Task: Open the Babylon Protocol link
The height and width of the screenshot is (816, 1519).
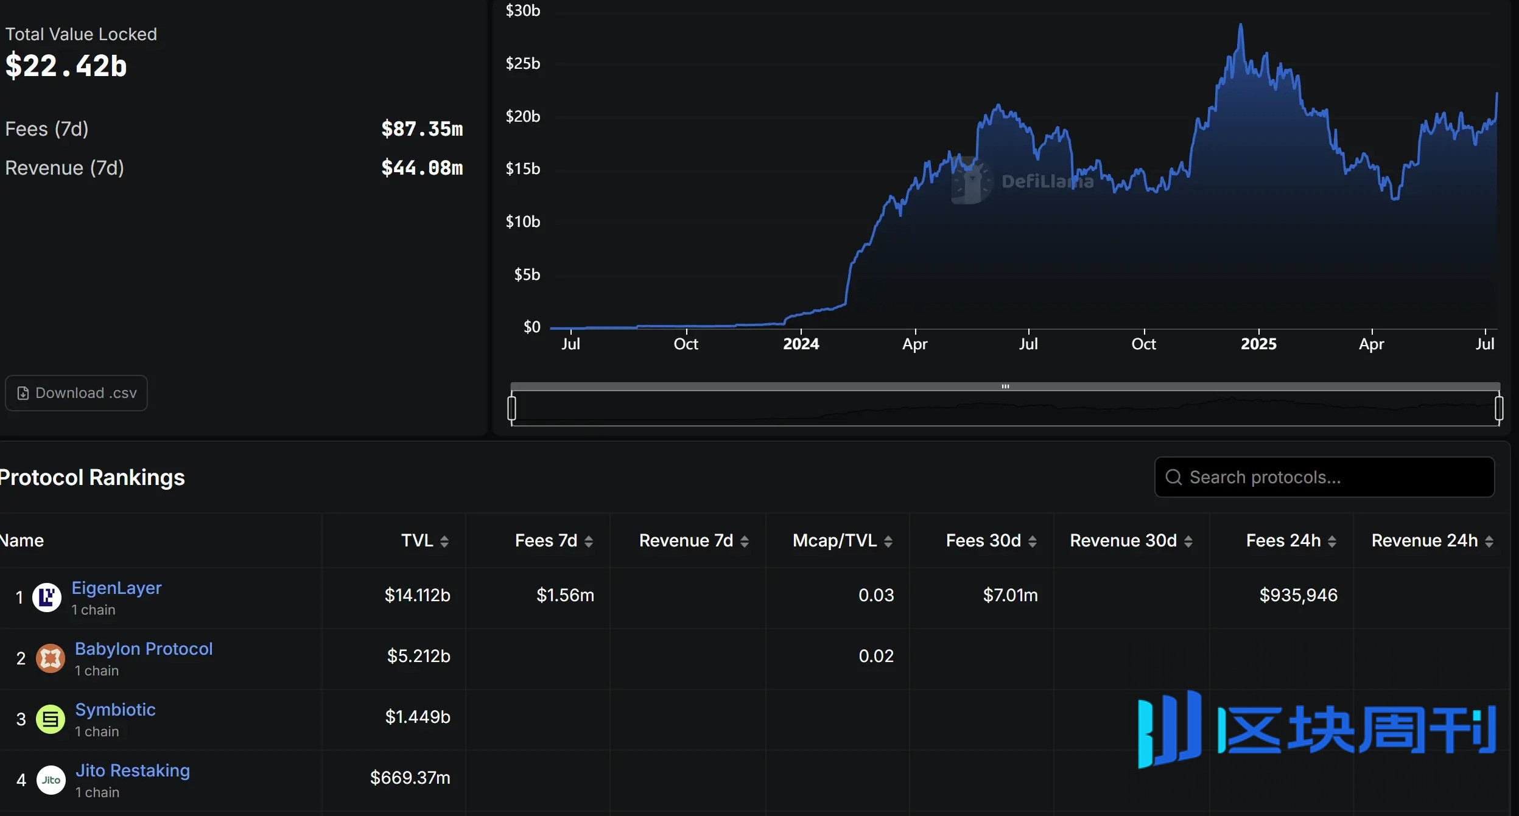Action: click(144, 649)
